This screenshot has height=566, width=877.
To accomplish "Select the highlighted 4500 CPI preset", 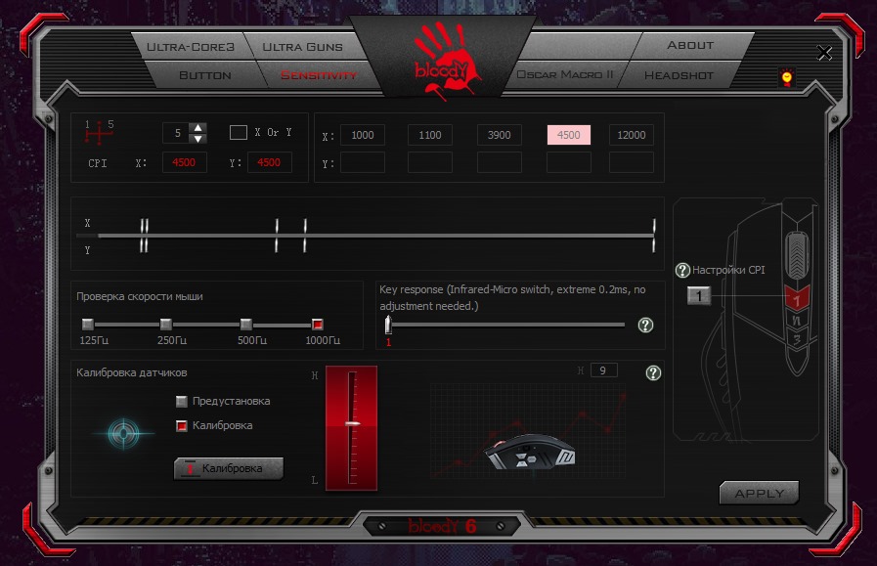I will click(569, 135).
